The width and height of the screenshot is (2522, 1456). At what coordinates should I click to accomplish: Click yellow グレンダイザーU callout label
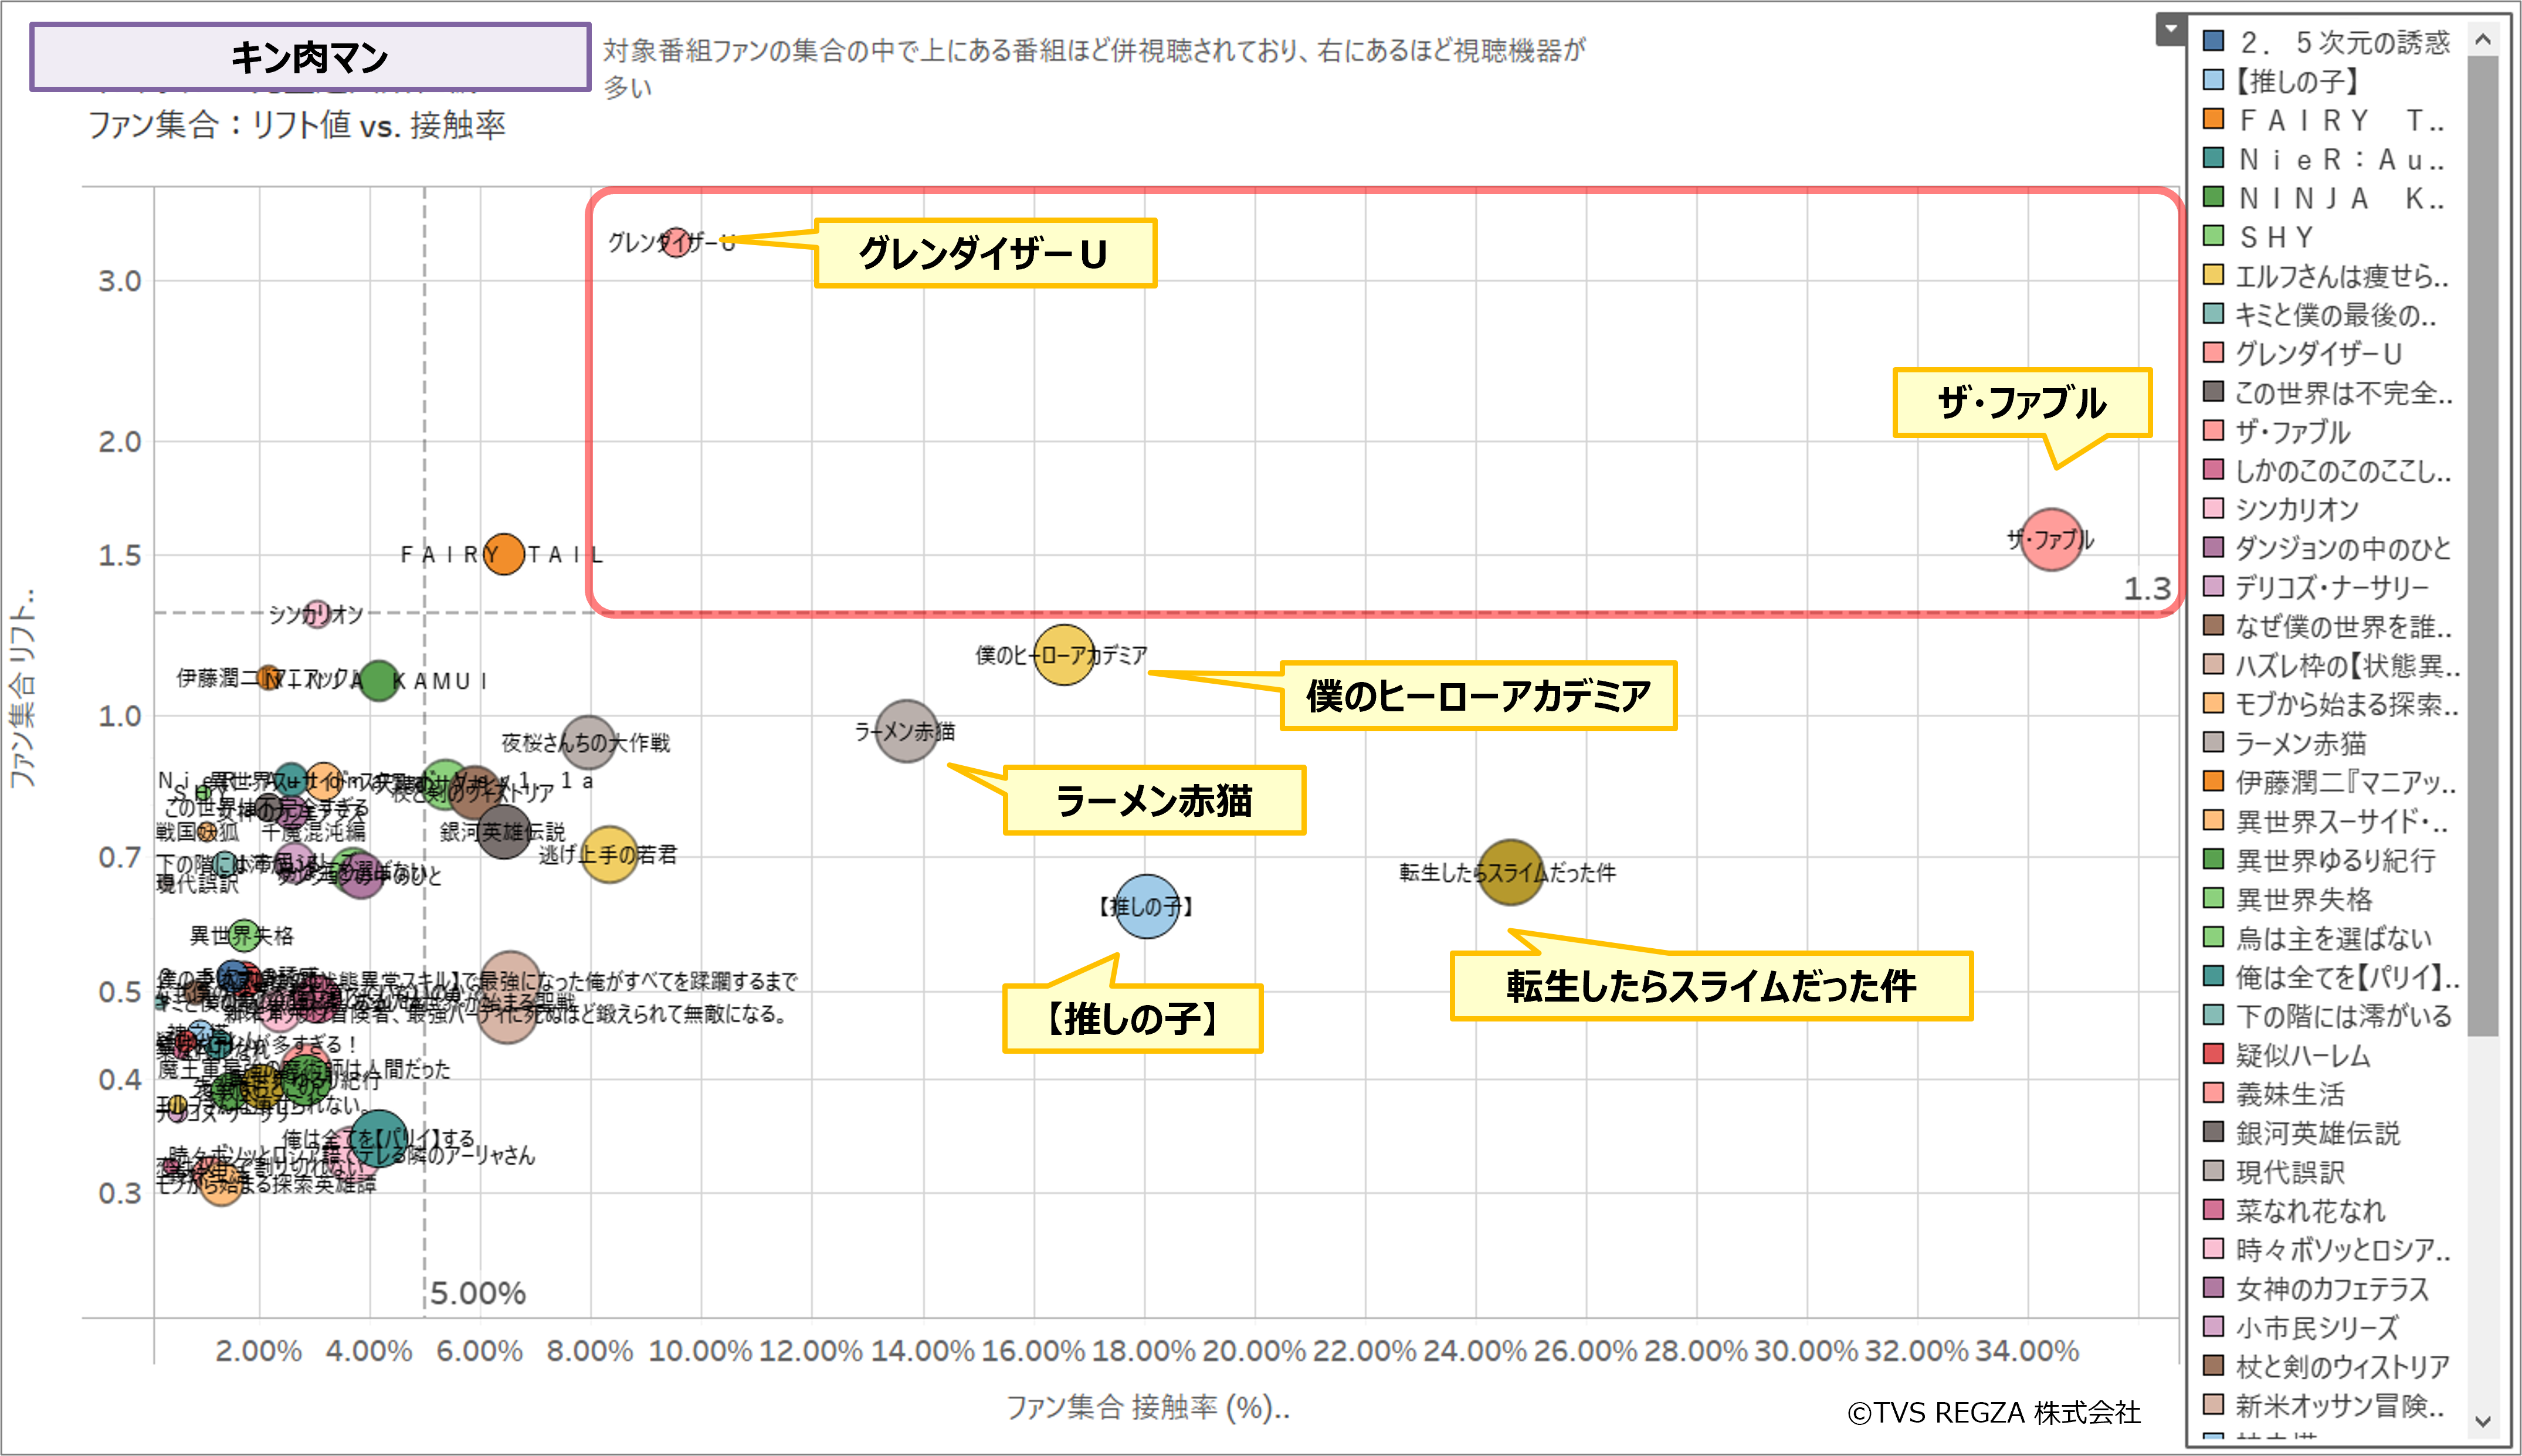tap(984, 253)
